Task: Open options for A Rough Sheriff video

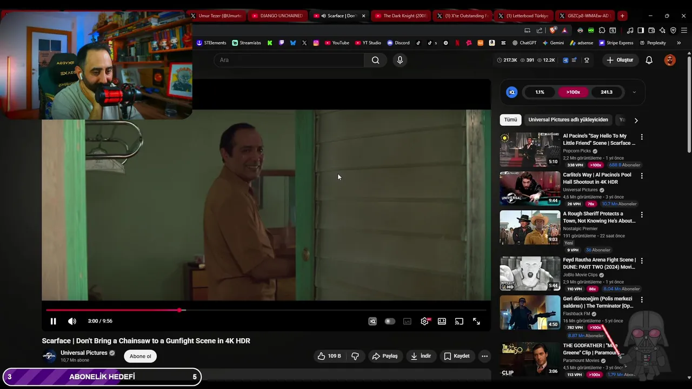Action: pos(642,214)
